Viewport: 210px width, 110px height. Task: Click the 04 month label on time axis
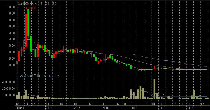coord(26,104)
